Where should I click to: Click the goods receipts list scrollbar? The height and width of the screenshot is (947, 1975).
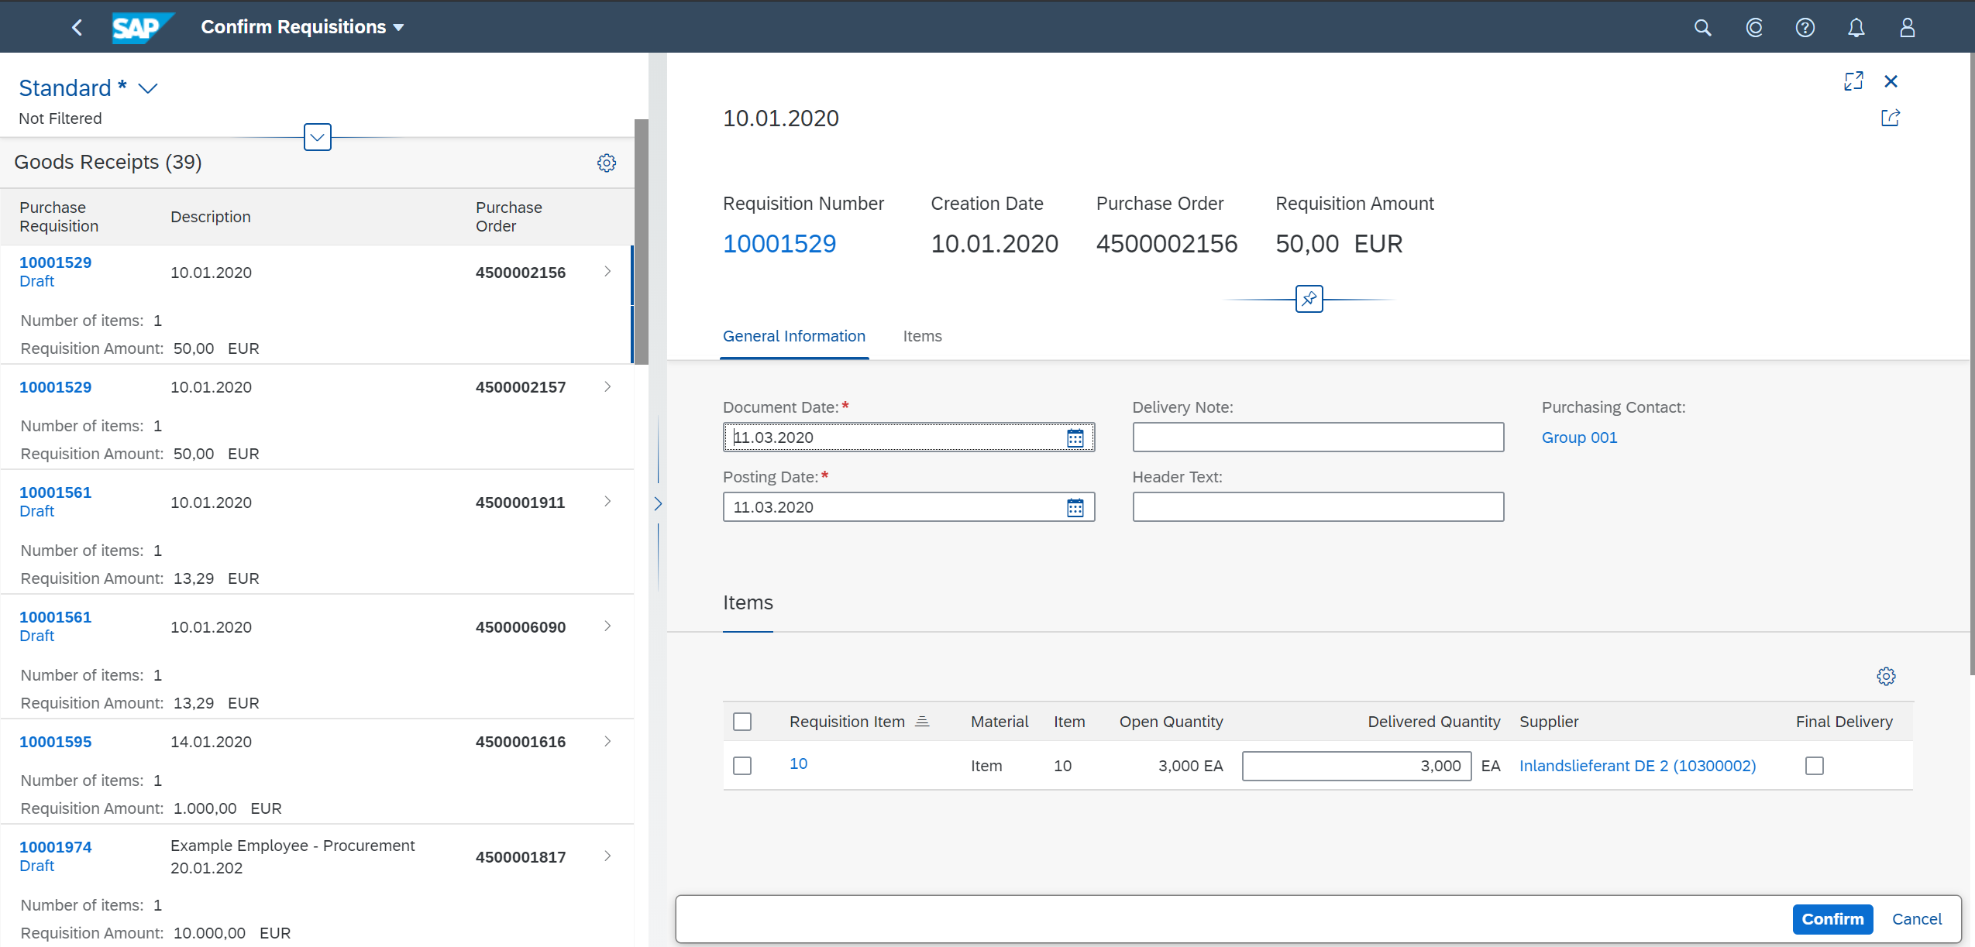coord(641,241)
